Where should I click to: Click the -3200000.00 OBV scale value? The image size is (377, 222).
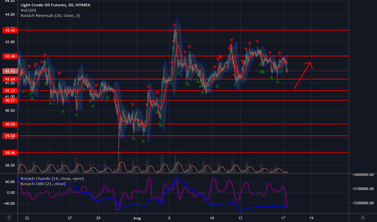[x=363, y=203]
